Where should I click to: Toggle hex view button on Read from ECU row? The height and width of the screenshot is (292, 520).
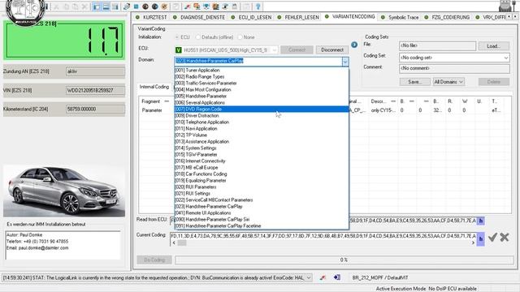coord(480,221)
